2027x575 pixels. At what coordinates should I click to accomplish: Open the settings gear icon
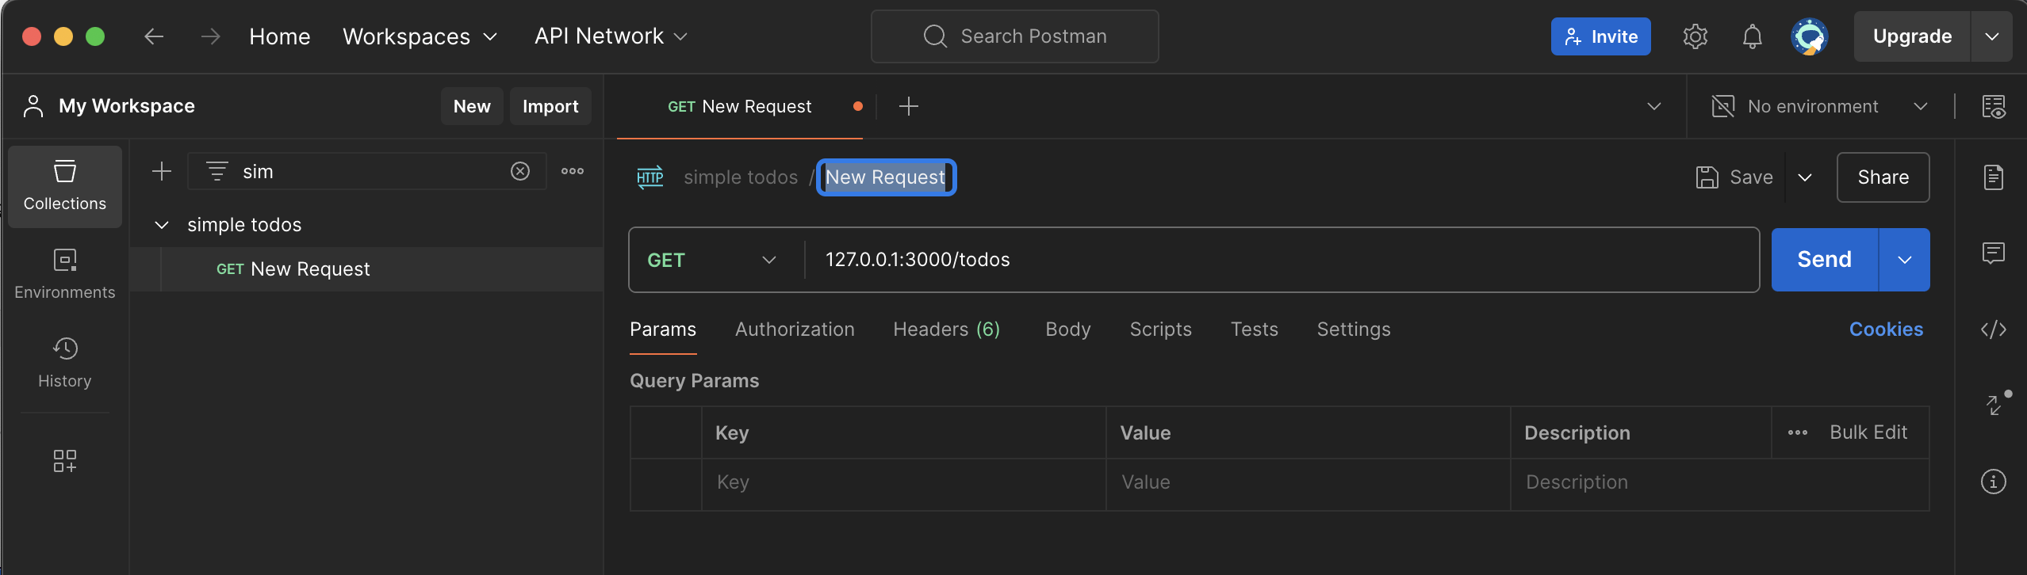tap(1695, 36)
